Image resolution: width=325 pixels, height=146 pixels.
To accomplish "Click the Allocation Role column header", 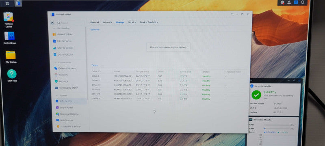I will pos(233,72).
